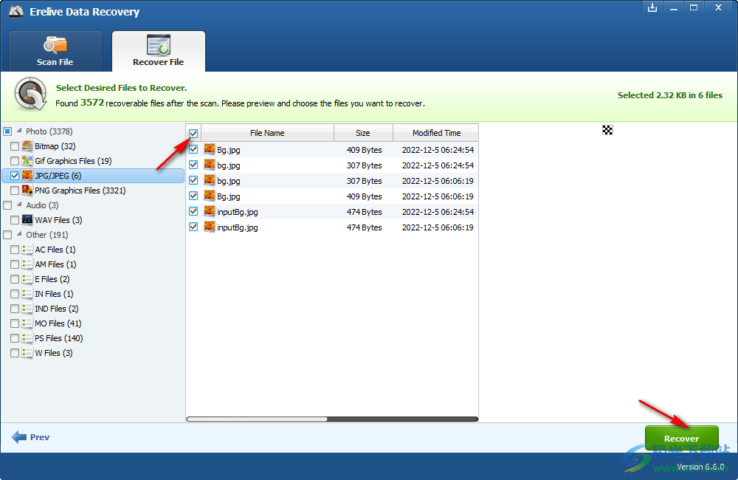Viewport: 738px width, 480px height.
Task: Click the IN Files list icon
Action: coord(27,293)
